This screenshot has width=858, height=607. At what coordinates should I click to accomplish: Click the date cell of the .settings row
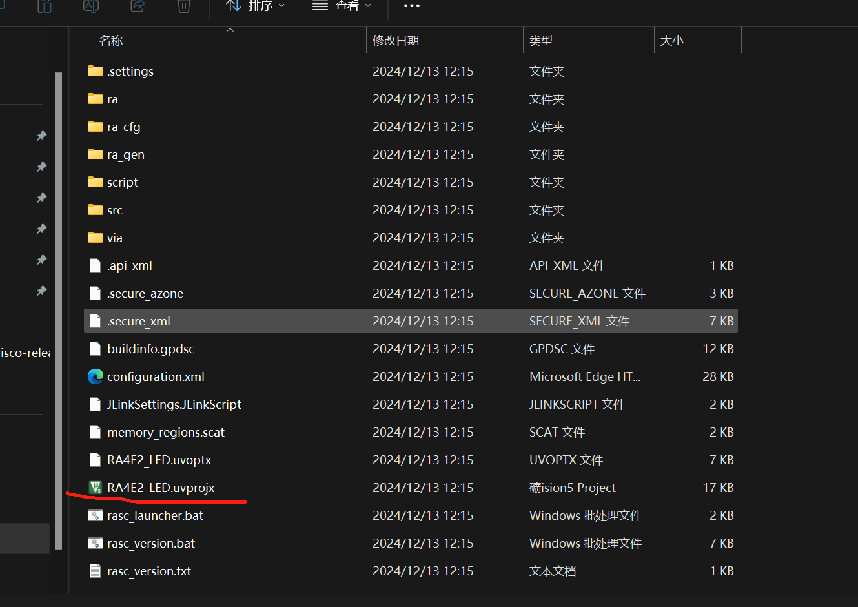click(423, 71)
